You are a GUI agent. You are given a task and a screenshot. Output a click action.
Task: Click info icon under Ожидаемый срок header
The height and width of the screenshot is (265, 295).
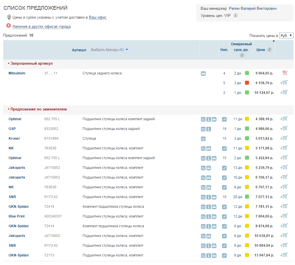242,55
